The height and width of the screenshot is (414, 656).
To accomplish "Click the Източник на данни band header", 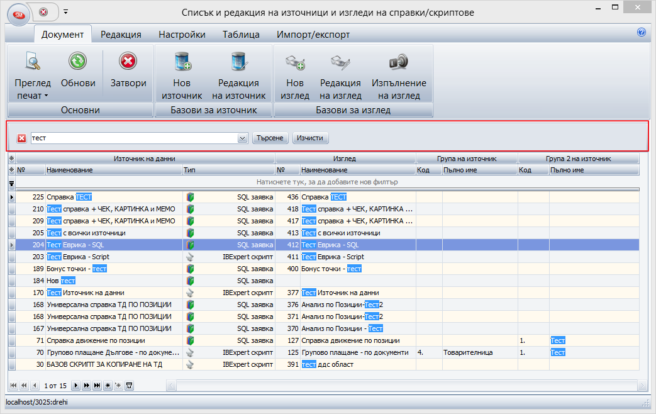I will [x=145, y=159].
